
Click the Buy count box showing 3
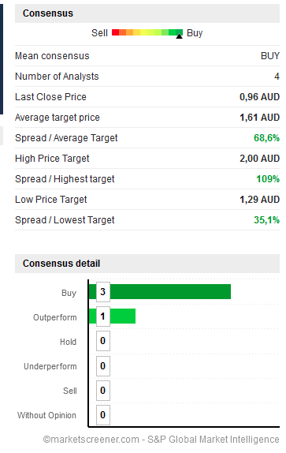(103, 292)
